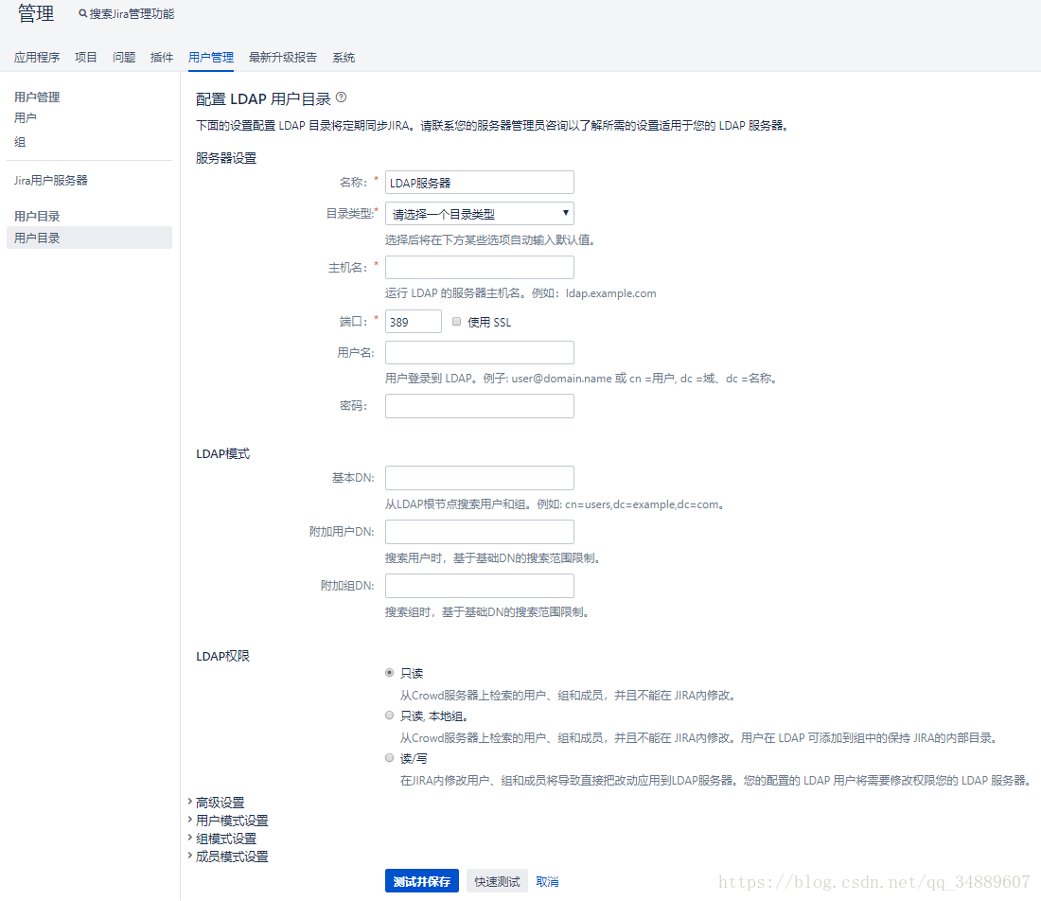Click the non-highlighted 用户目录 sidebar heading

37,216
